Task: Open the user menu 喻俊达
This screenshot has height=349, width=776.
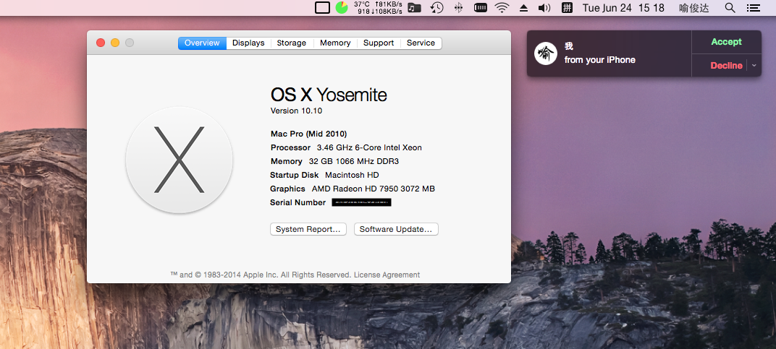Action: 694,8
